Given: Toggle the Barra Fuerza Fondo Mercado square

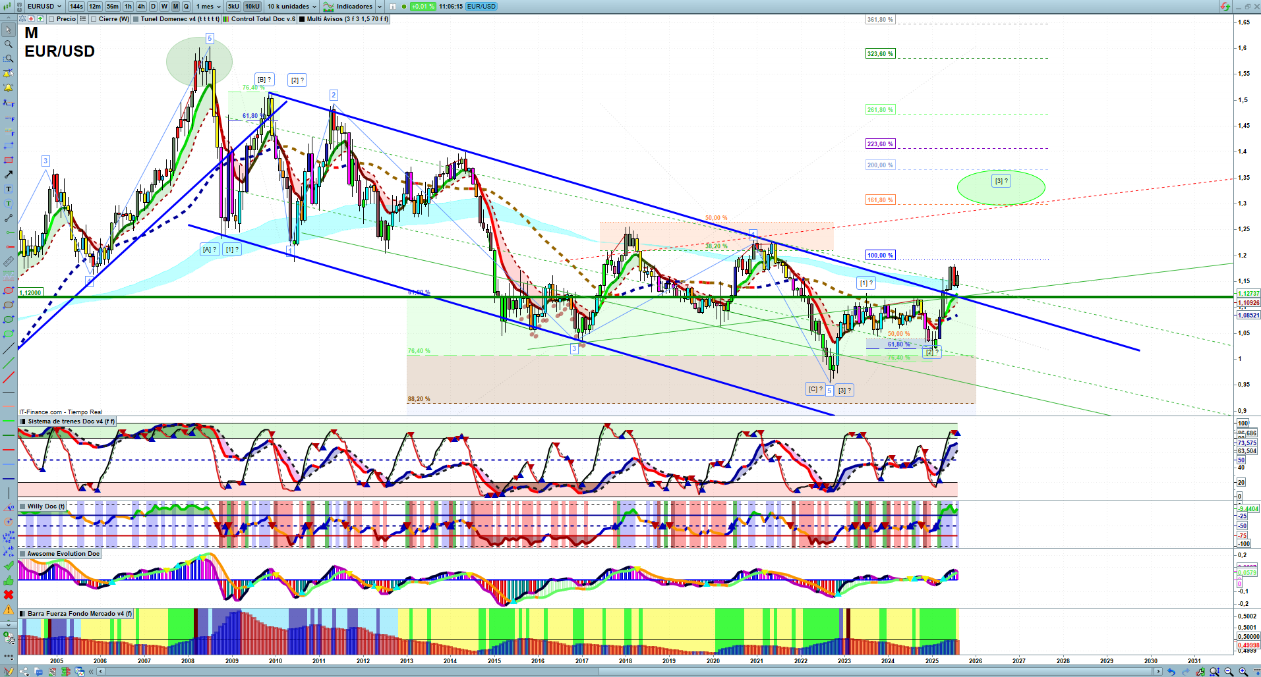Looking at the screenshot, I should click(23, 614).
